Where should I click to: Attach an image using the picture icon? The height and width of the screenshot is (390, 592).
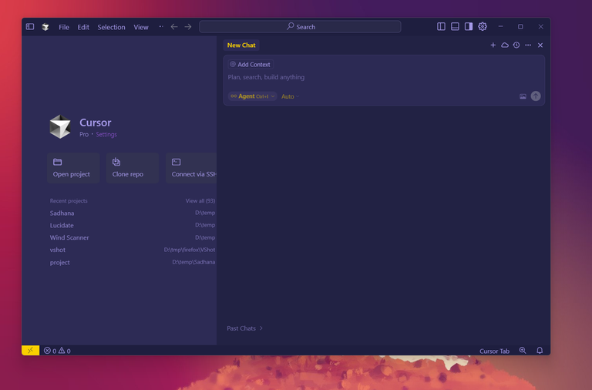pyautogui.click(x=523, y=96)
